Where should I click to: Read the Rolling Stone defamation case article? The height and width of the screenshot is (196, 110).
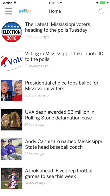click(x=60, y=115)
